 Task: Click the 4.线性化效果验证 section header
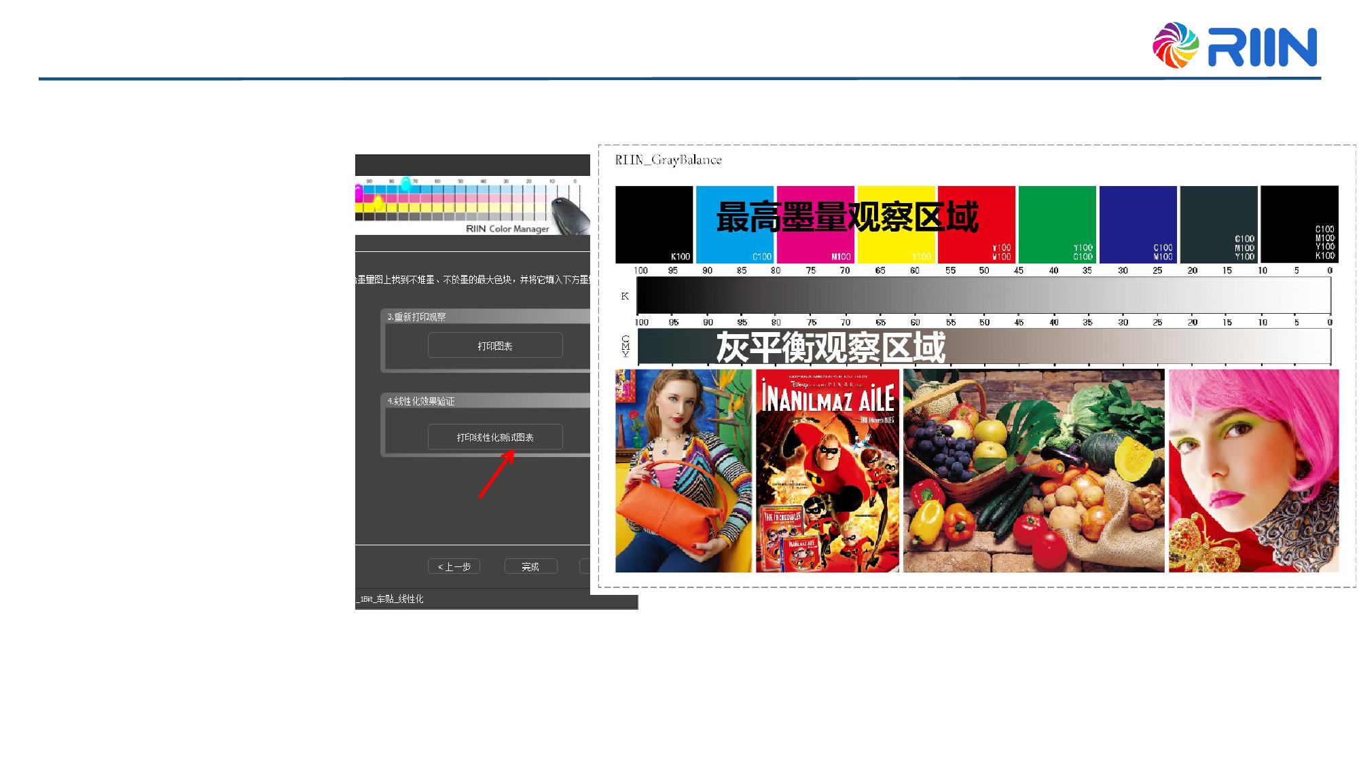point(421,401)
